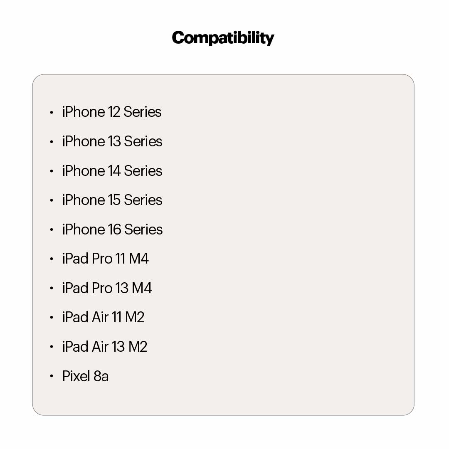Click the Compatibility heading
This screenshot has height=449, width=449.
click(x=223, y=38)
